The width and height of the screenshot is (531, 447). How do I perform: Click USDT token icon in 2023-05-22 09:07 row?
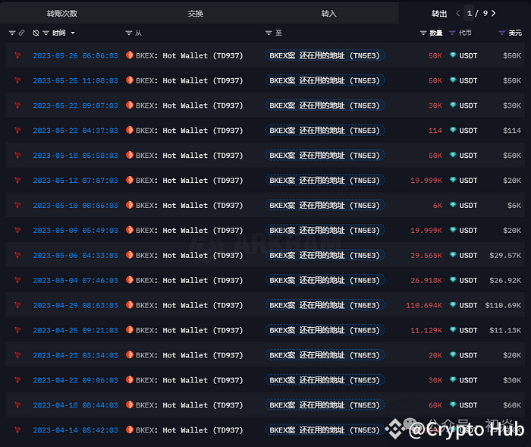(453, 105)
